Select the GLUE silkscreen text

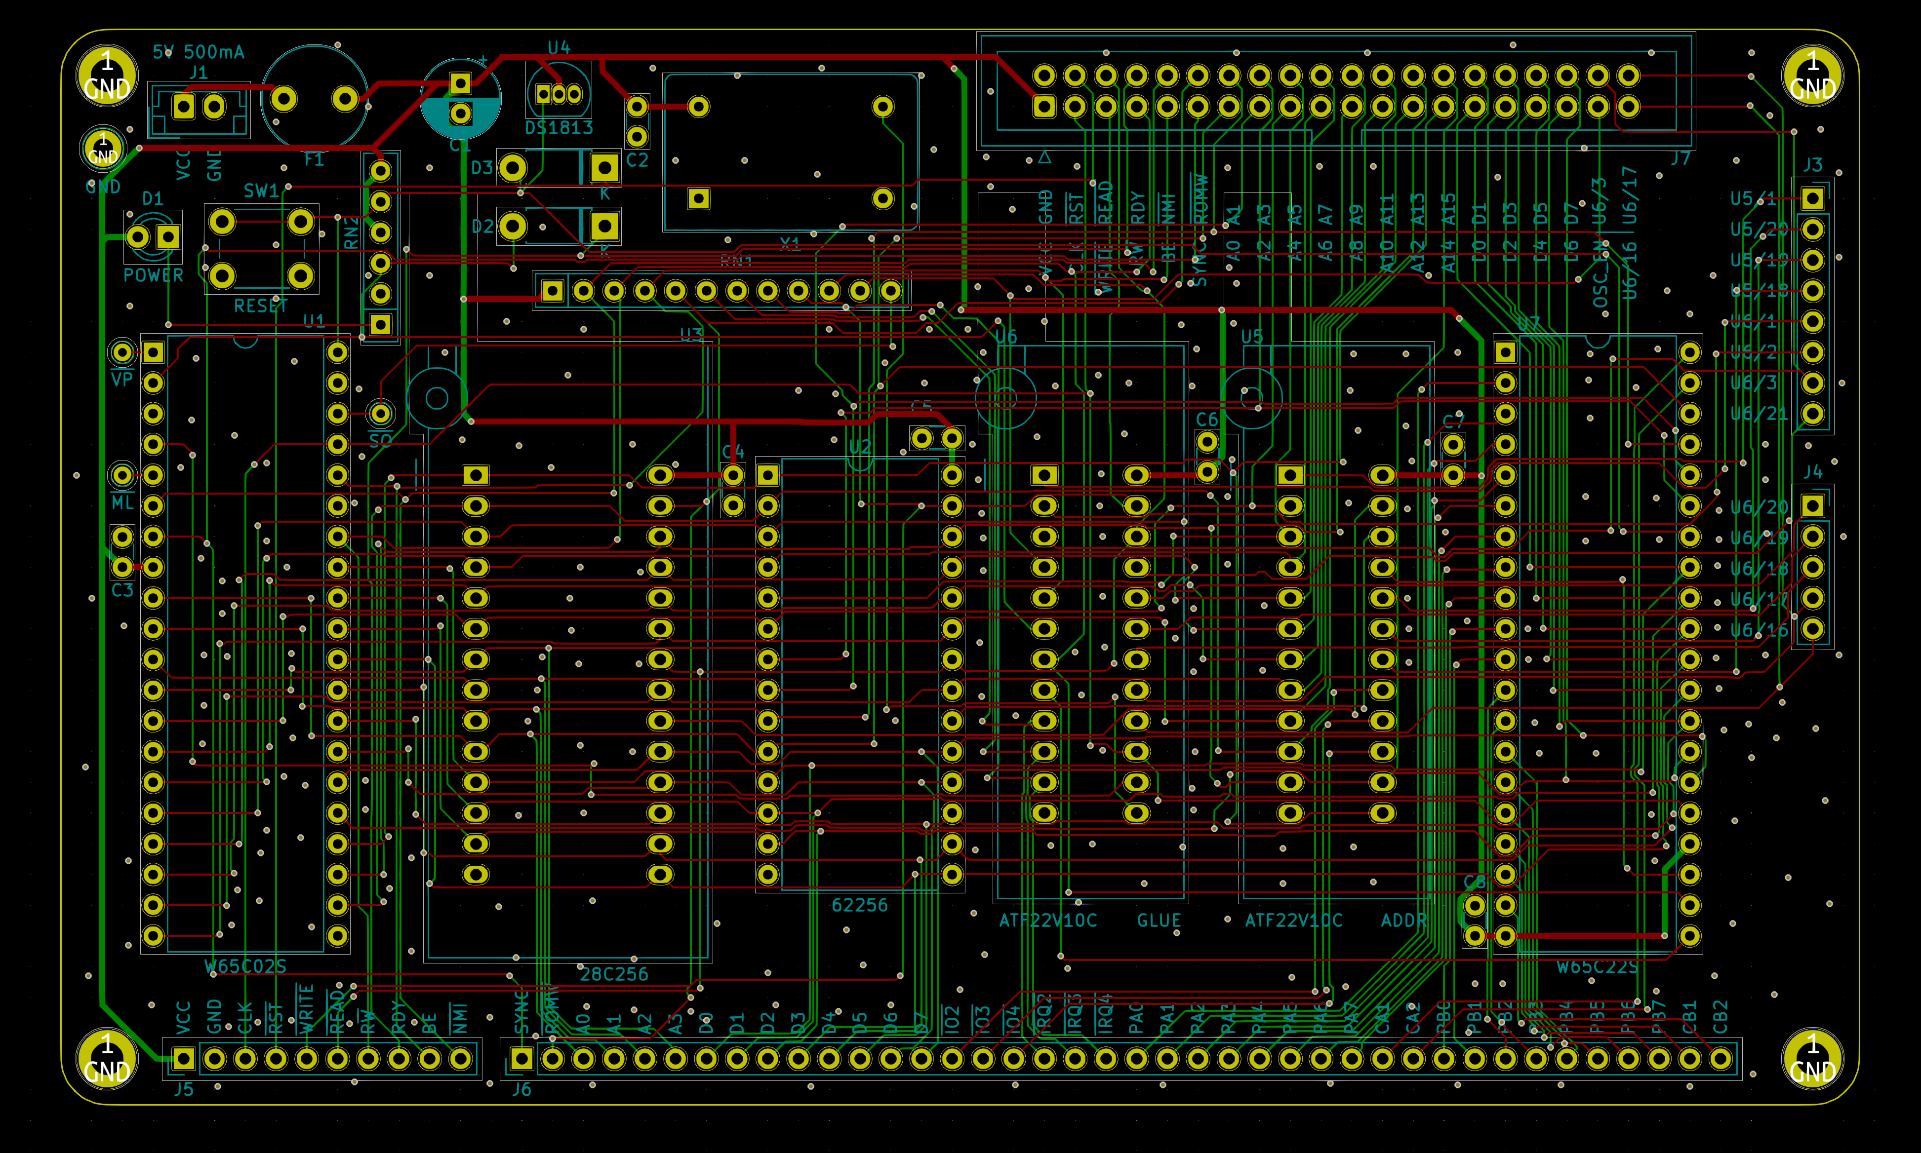[x=1159, y=921]
